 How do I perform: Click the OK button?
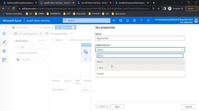pyautogui.click(x=102, y=107)
